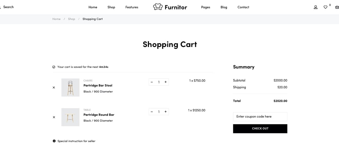Click the coupon code input field
This screenshot has height=165, width=339.
point(260,117)
